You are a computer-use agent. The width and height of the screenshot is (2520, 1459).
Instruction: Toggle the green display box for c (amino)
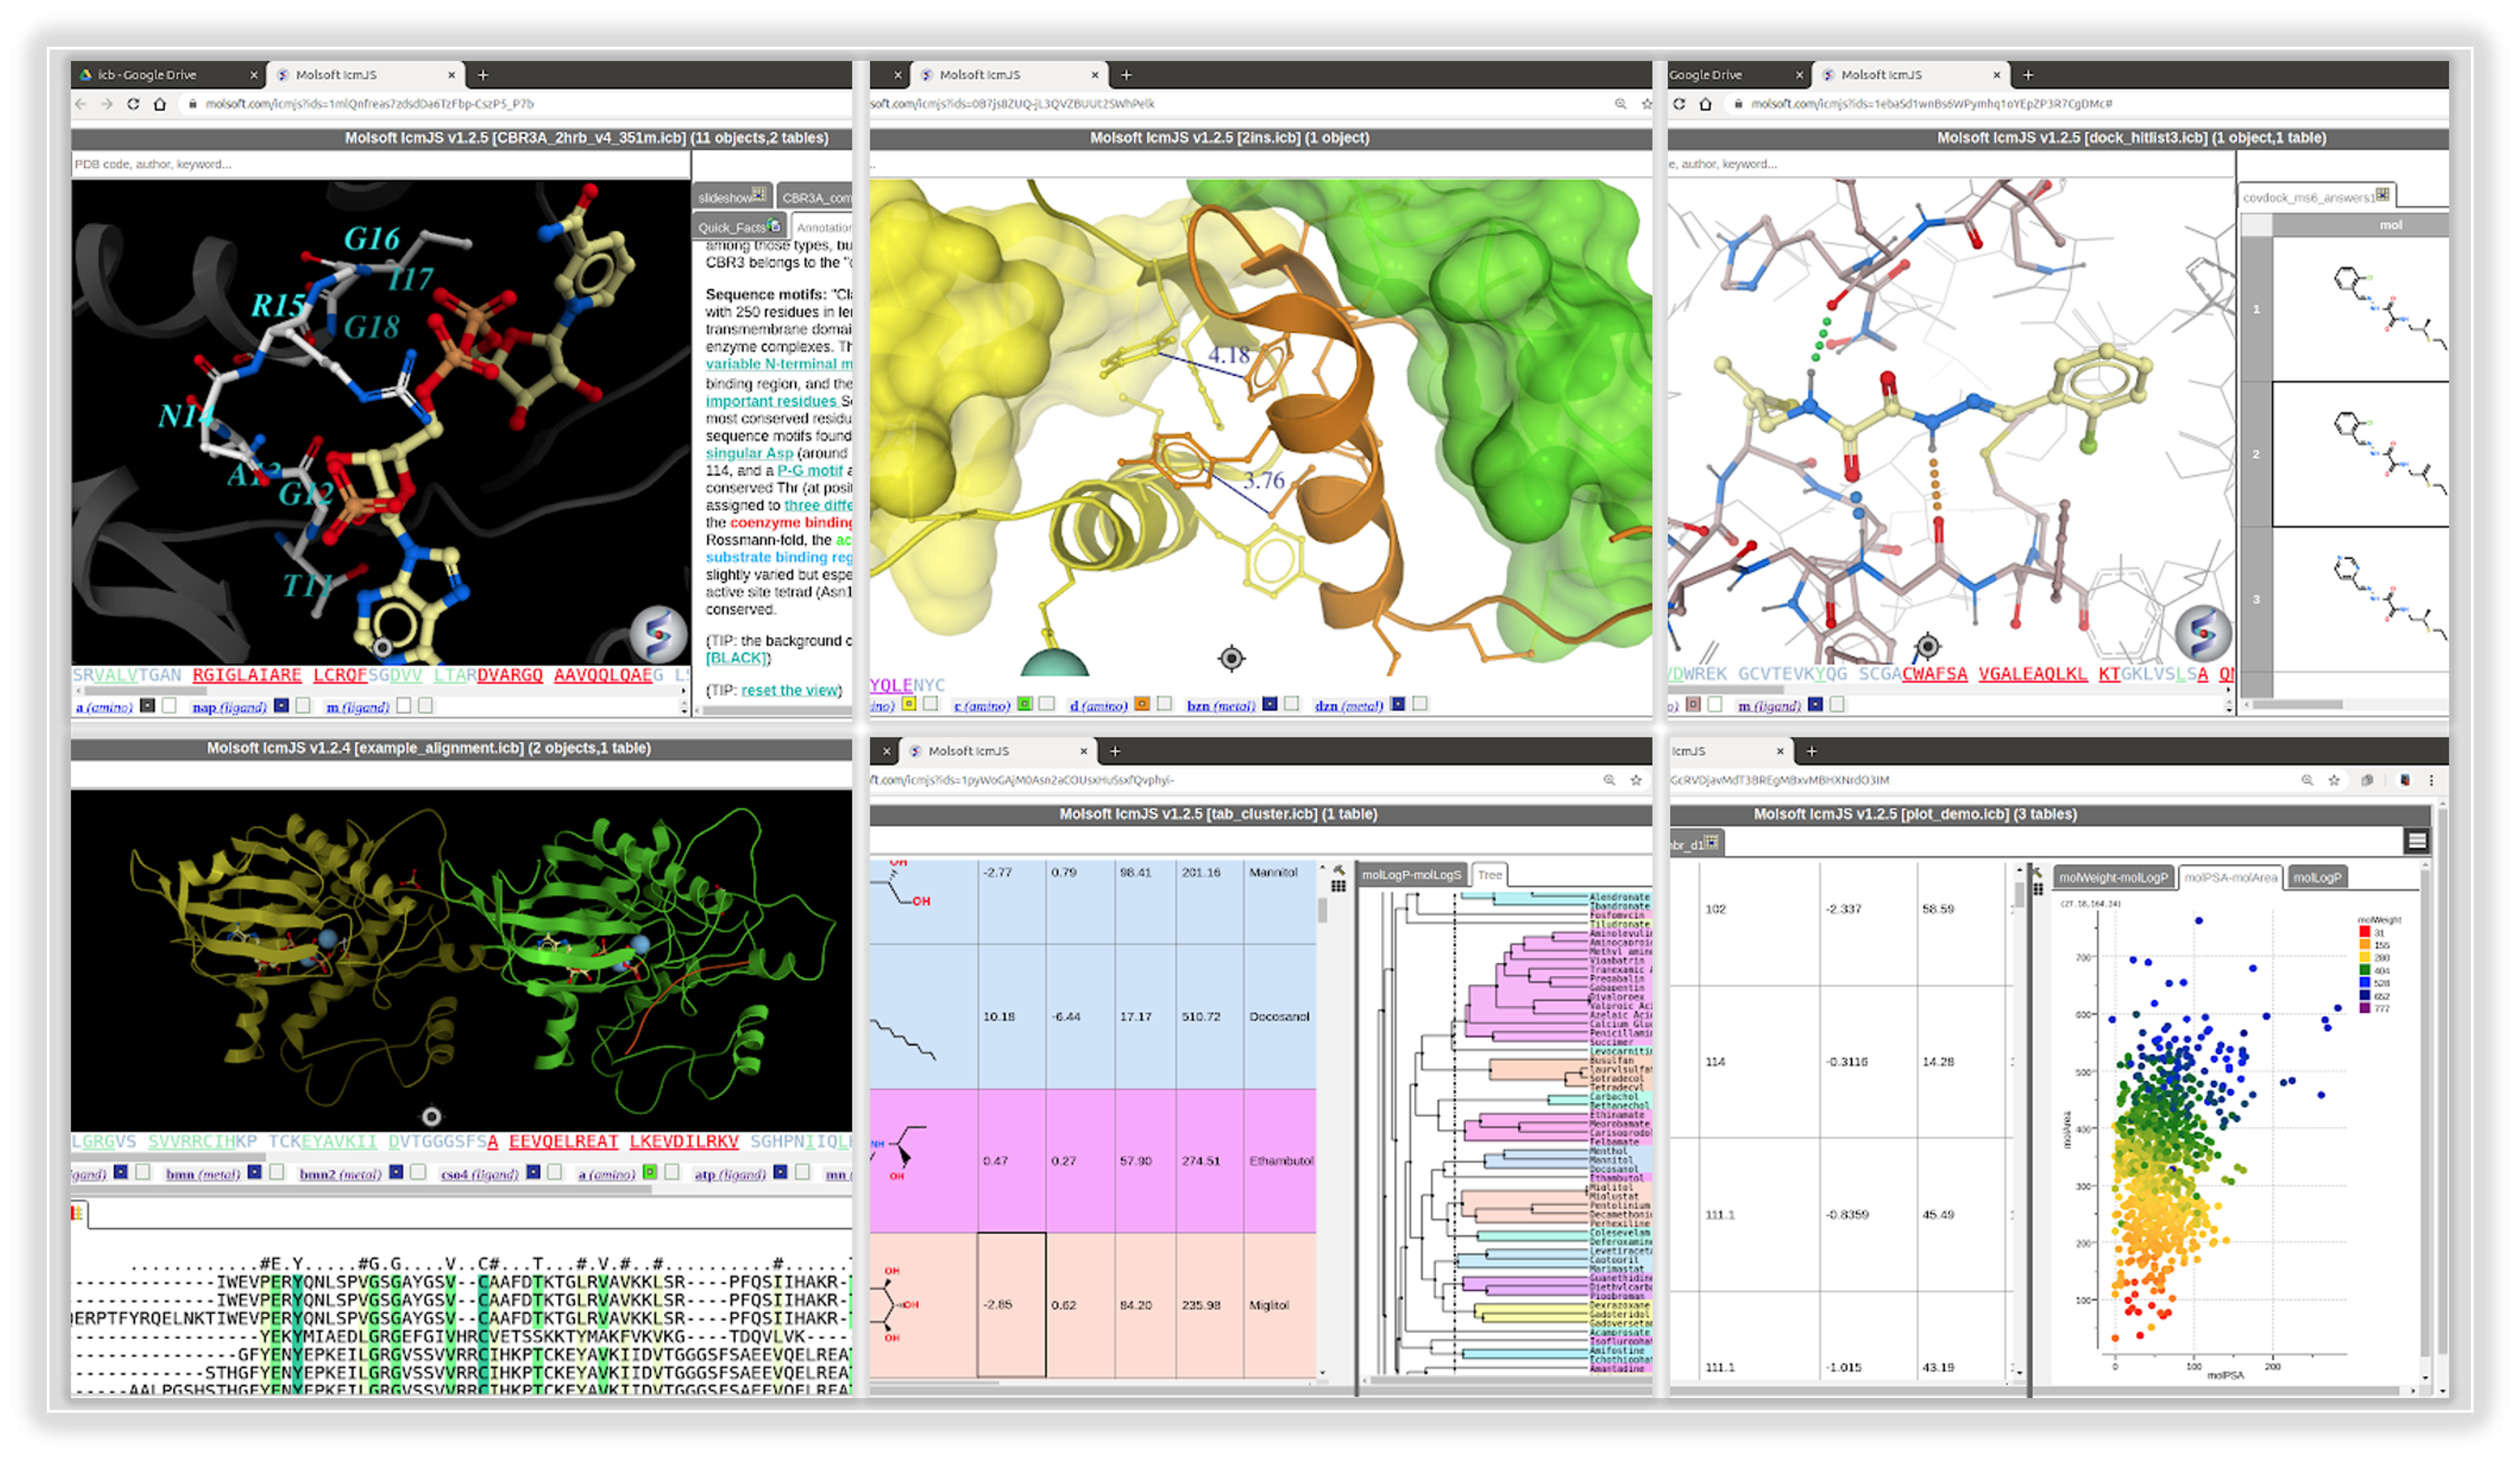(1024, 704)
